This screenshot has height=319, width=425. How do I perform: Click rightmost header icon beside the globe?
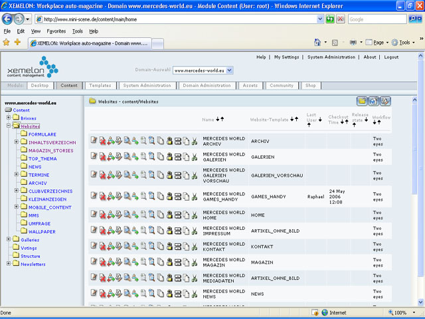385,101
